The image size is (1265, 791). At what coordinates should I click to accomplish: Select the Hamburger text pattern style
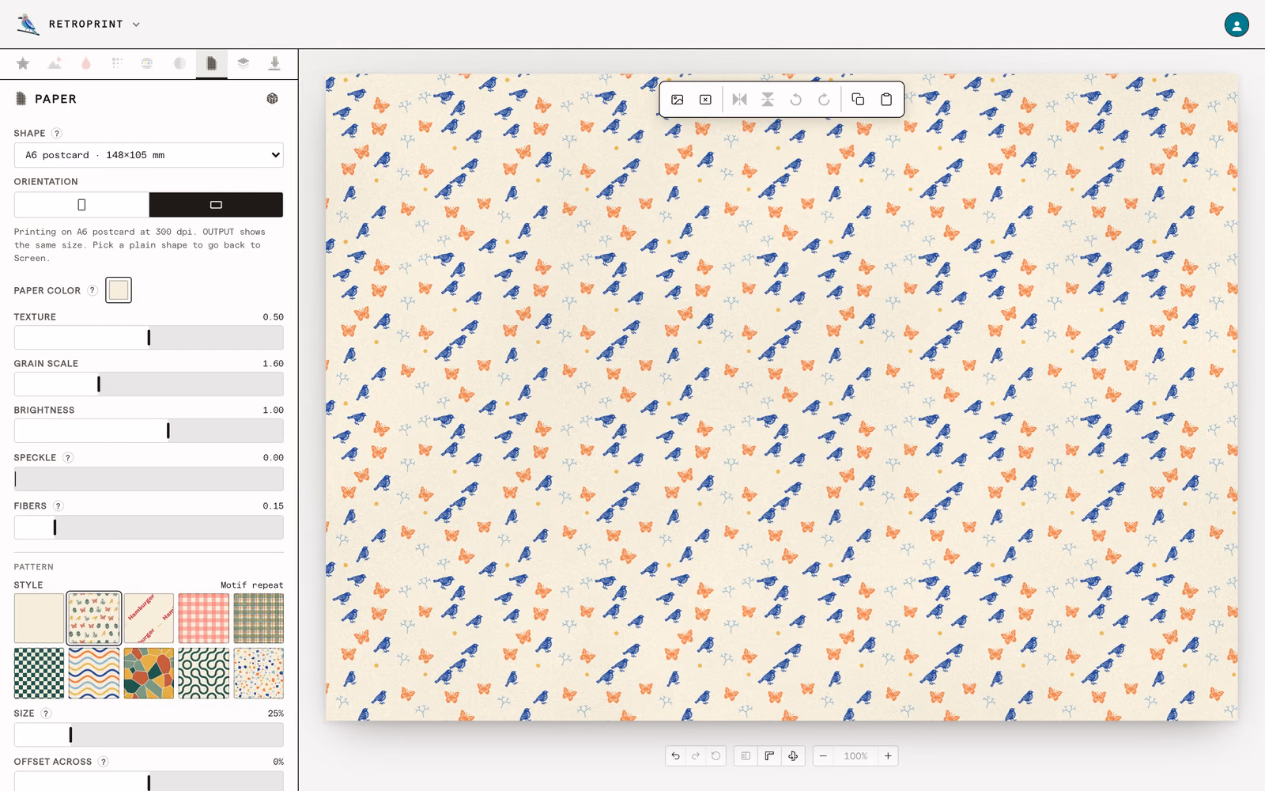(x=149, y=619)
